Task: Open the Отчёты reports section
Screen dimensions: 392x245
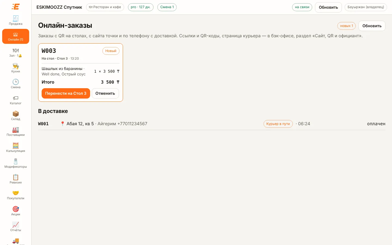Action: coord(16,227)
